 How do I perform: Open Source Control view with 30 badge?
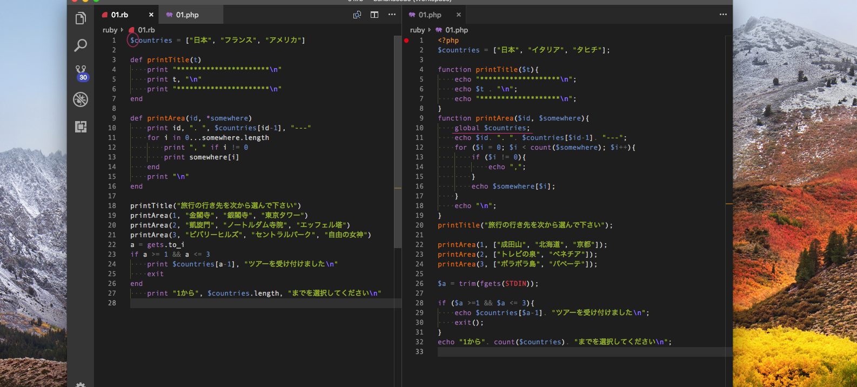(x=81, y=72)
